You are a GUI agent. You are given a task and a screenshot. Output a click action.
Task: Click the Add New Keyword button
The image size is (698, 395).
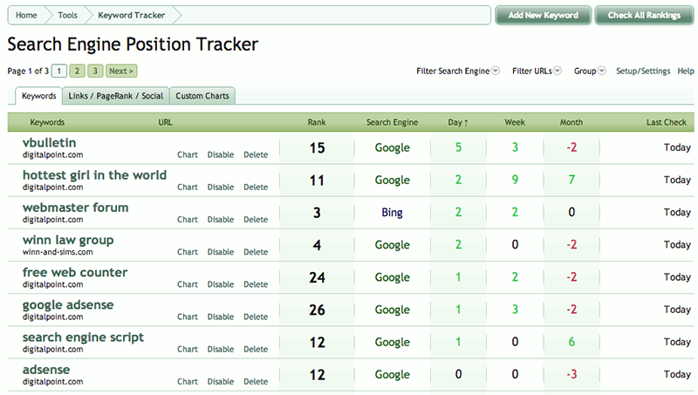pos(543,15)
